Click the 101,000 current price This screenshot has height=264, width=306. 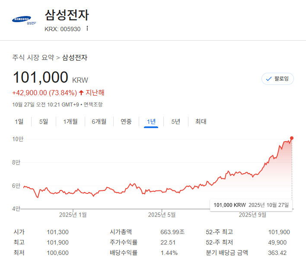tap(40, 77)
